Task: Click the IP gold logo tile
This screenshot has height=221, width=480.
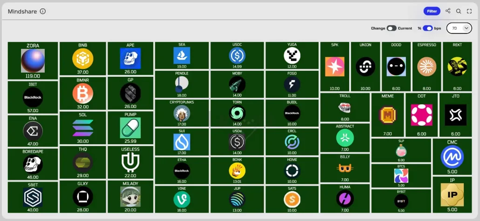Action: (x=452, y=194)
